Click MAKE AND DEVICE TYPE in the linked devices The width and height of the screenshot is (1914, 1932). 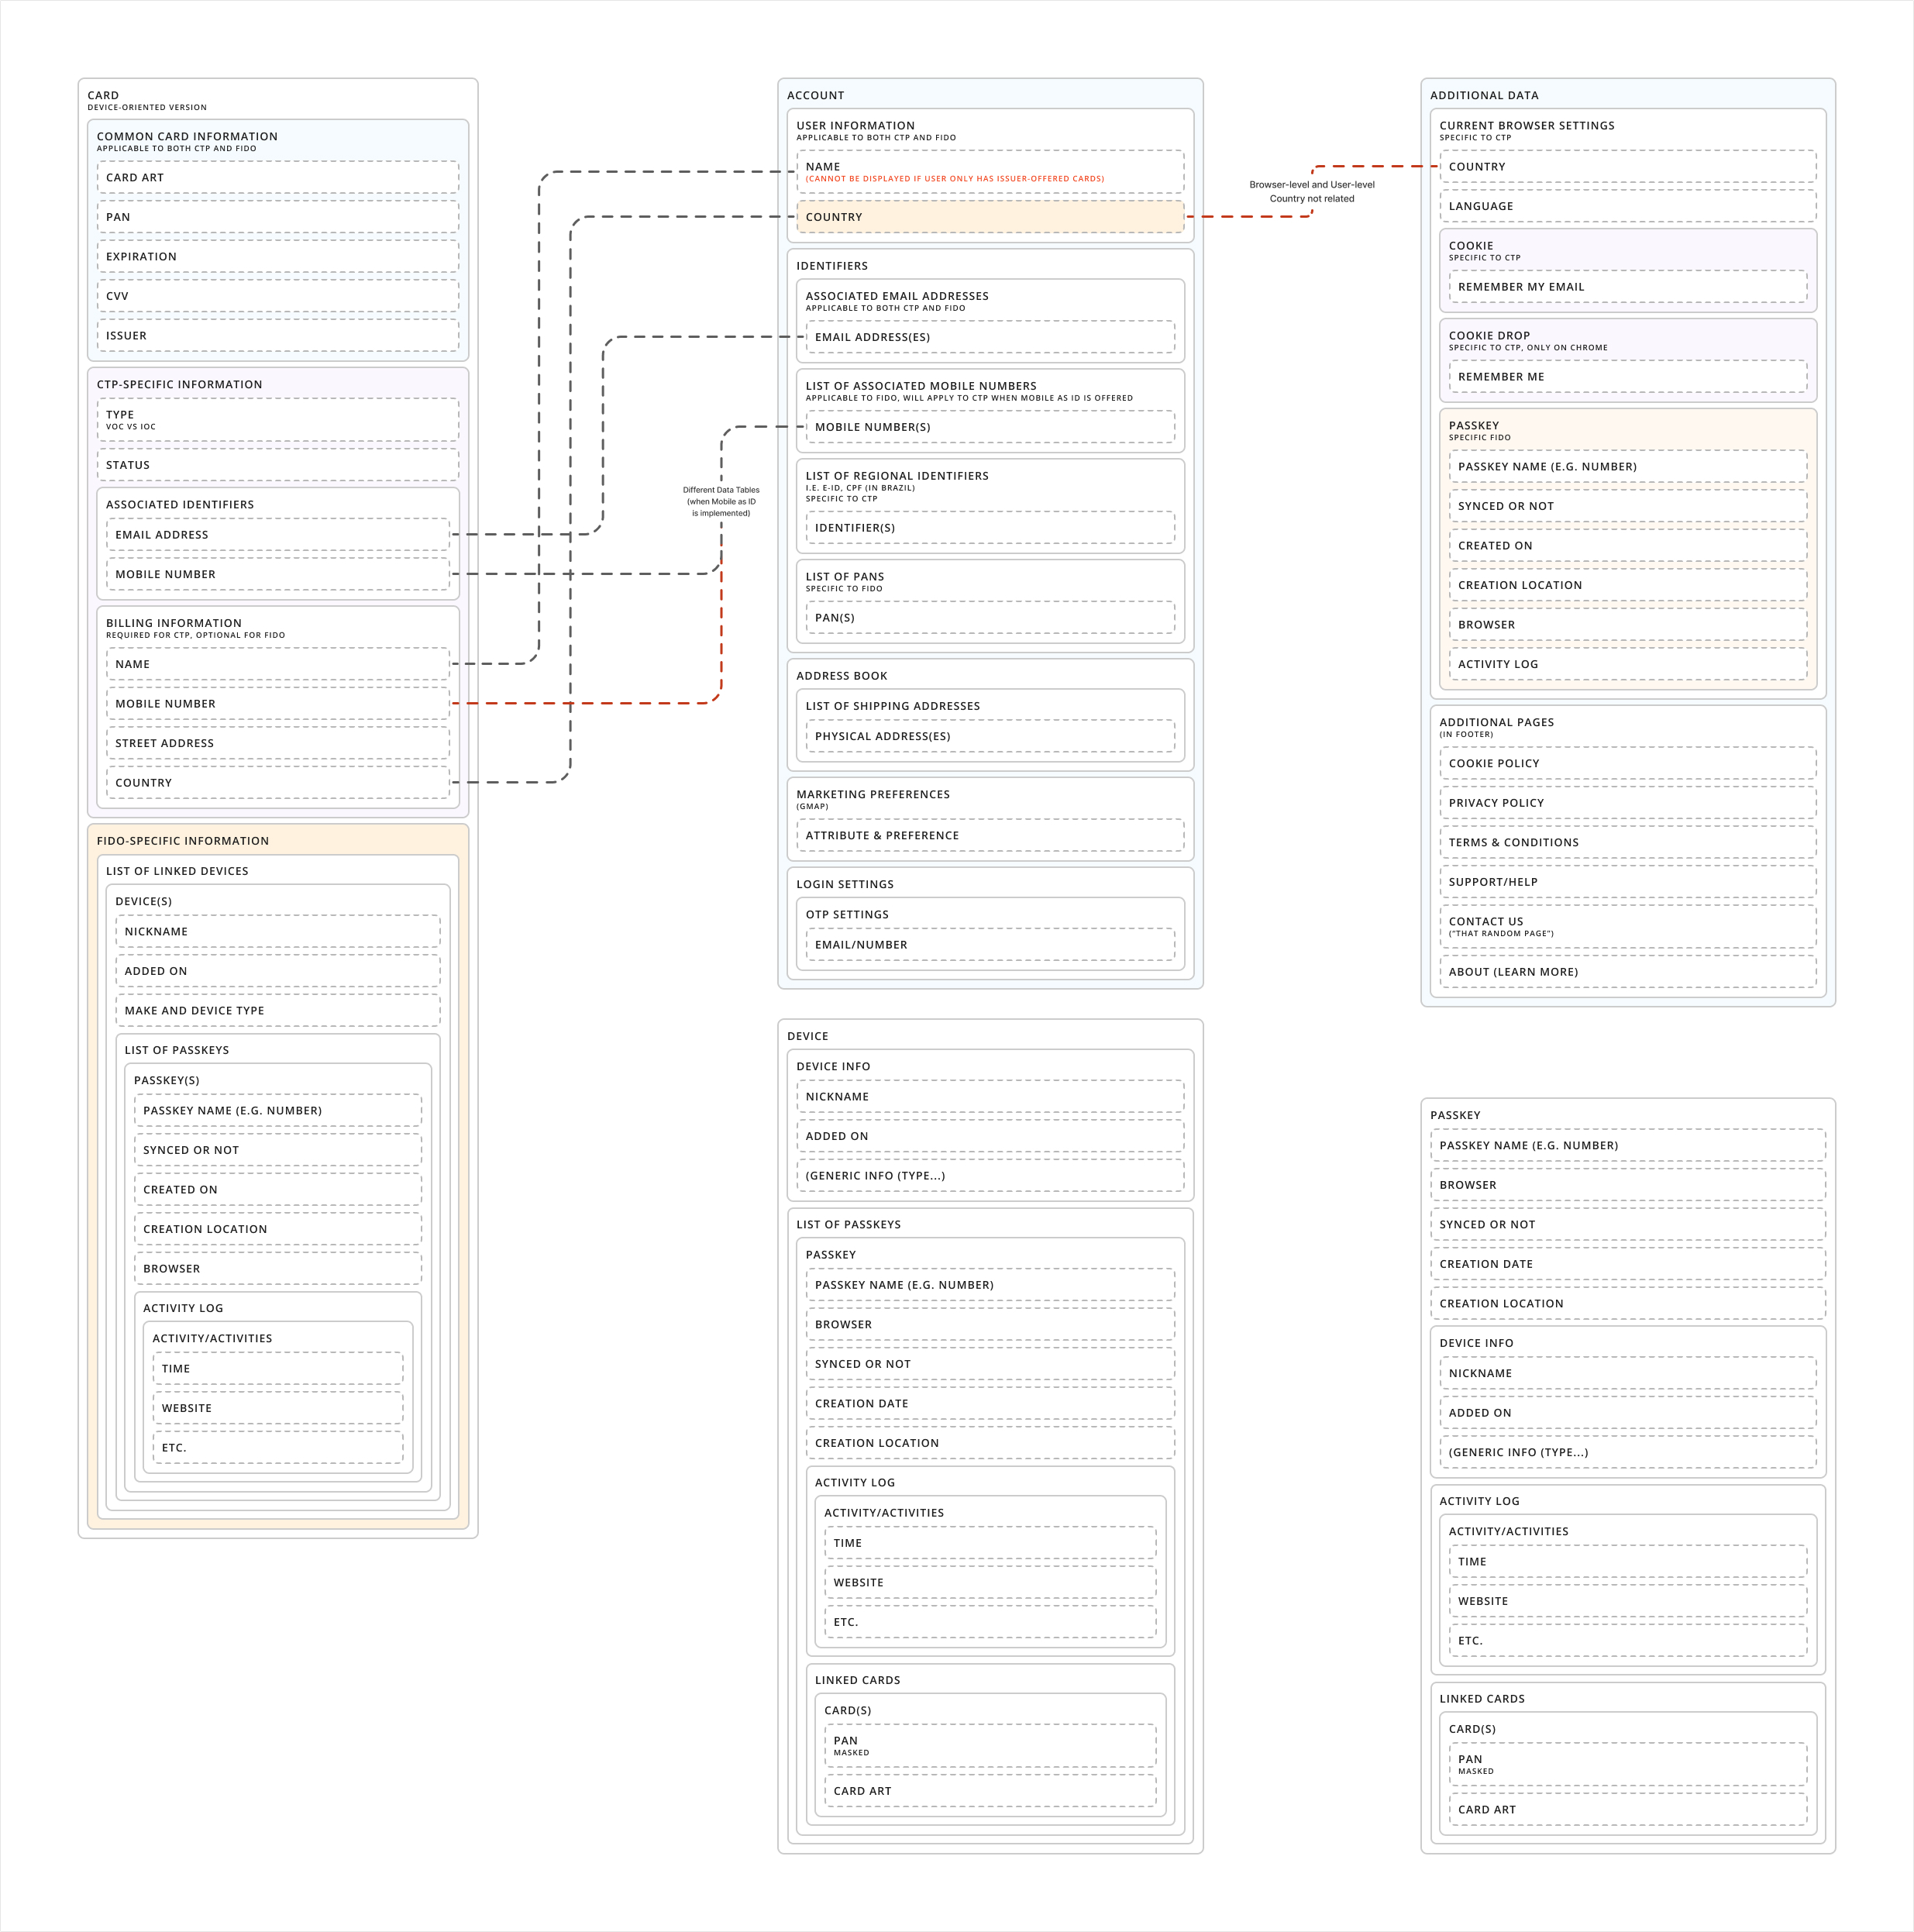(x=278, y=1010)
